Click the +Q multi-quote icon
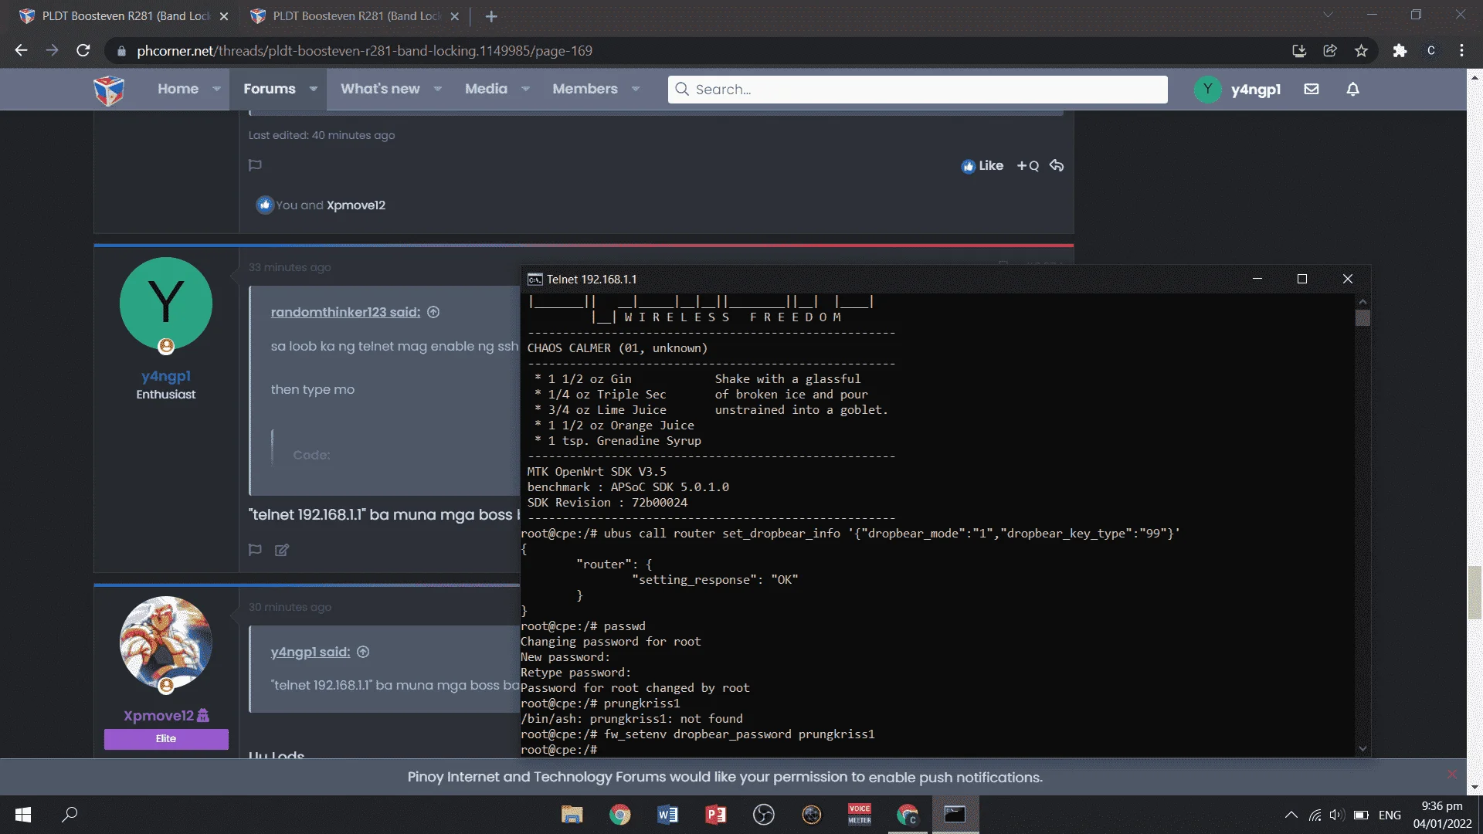Screen dimensions: 1483x834 [x=1027, y=166]
